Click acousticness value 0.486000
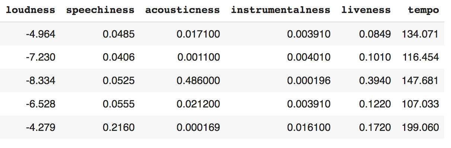 click(198, 81)
